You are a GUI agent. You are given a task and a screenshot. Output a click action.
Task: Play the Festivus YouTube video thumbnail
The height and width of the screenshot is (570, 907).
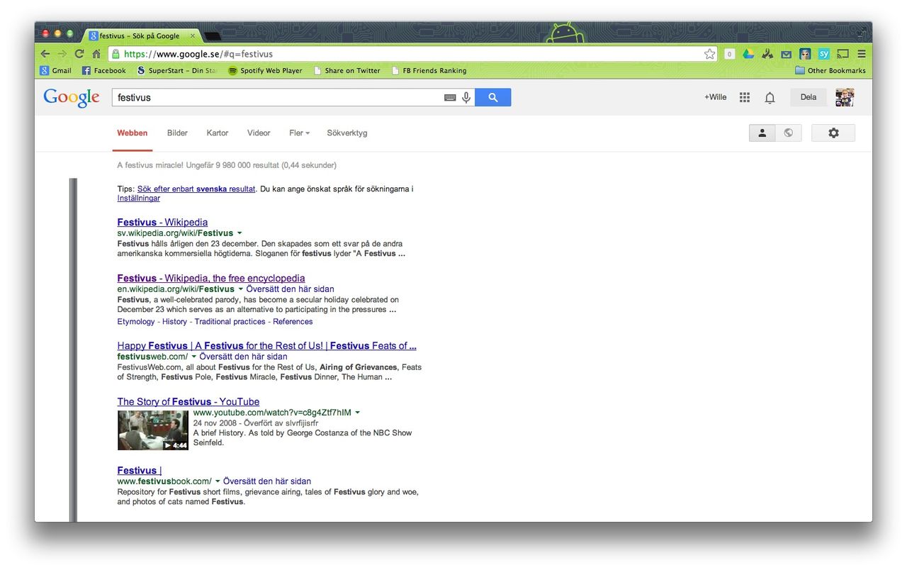pos(153,430)
